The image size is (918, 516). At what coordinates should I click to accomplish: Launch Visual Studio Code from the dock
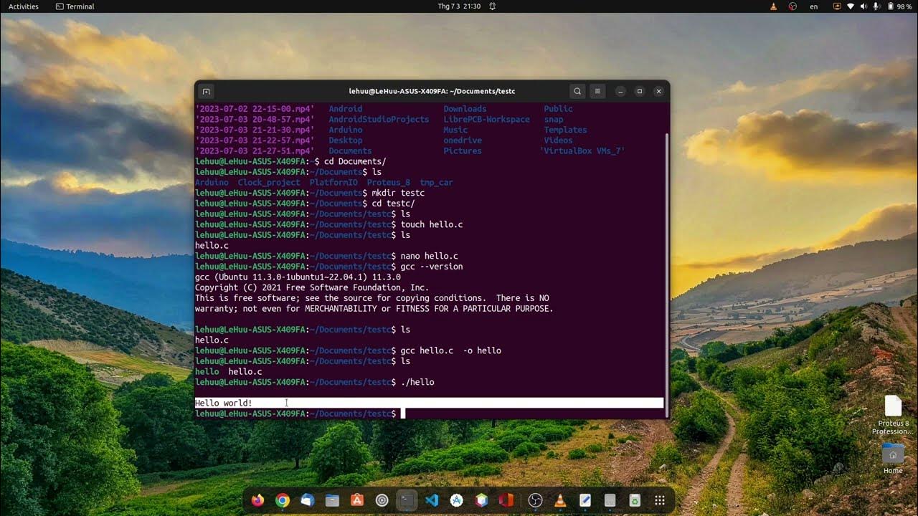[431, 500]
